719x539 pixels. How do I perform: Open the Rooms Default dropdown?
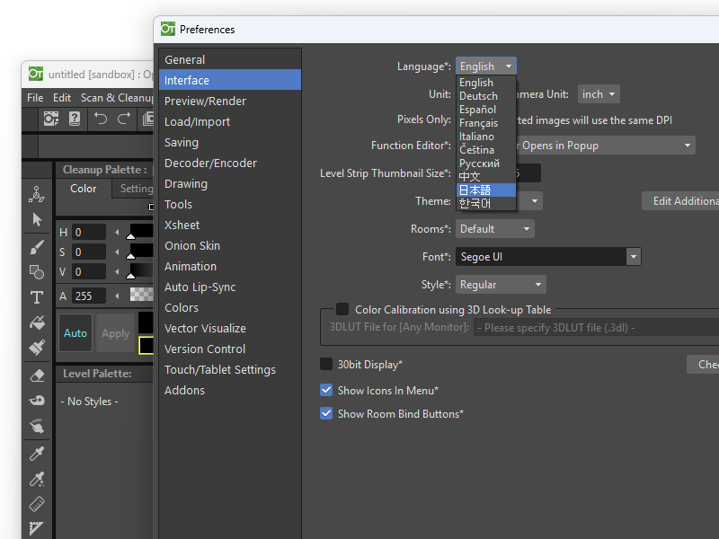coord(495,229)
